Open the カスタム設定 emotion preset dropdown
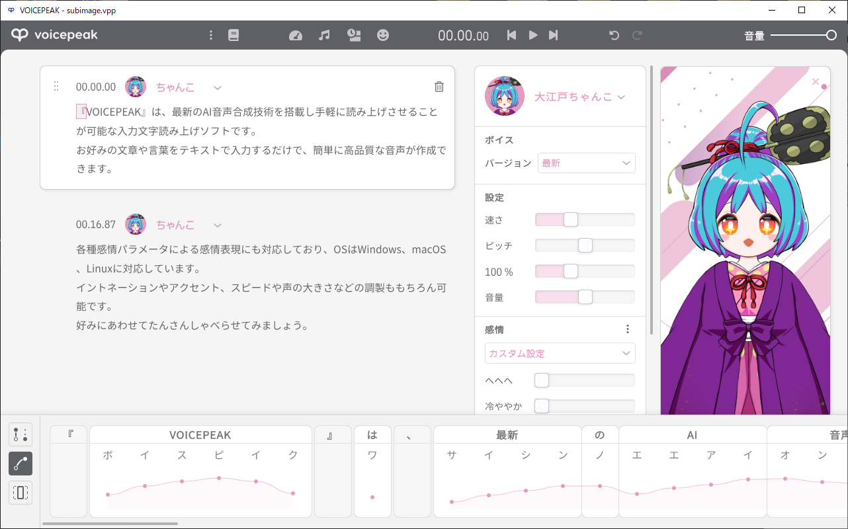The width and height of the screenshot is (848, 529). [x=560, y=353]
